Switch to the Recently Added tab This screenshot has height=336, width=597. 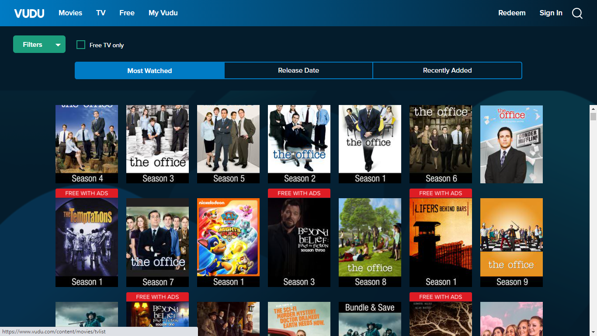(448, 70)
